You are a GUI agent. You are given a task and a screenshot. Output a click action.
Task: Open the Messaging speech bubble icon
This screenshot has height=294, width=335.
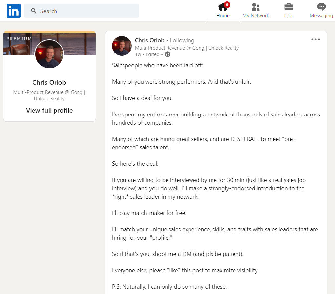321,7
